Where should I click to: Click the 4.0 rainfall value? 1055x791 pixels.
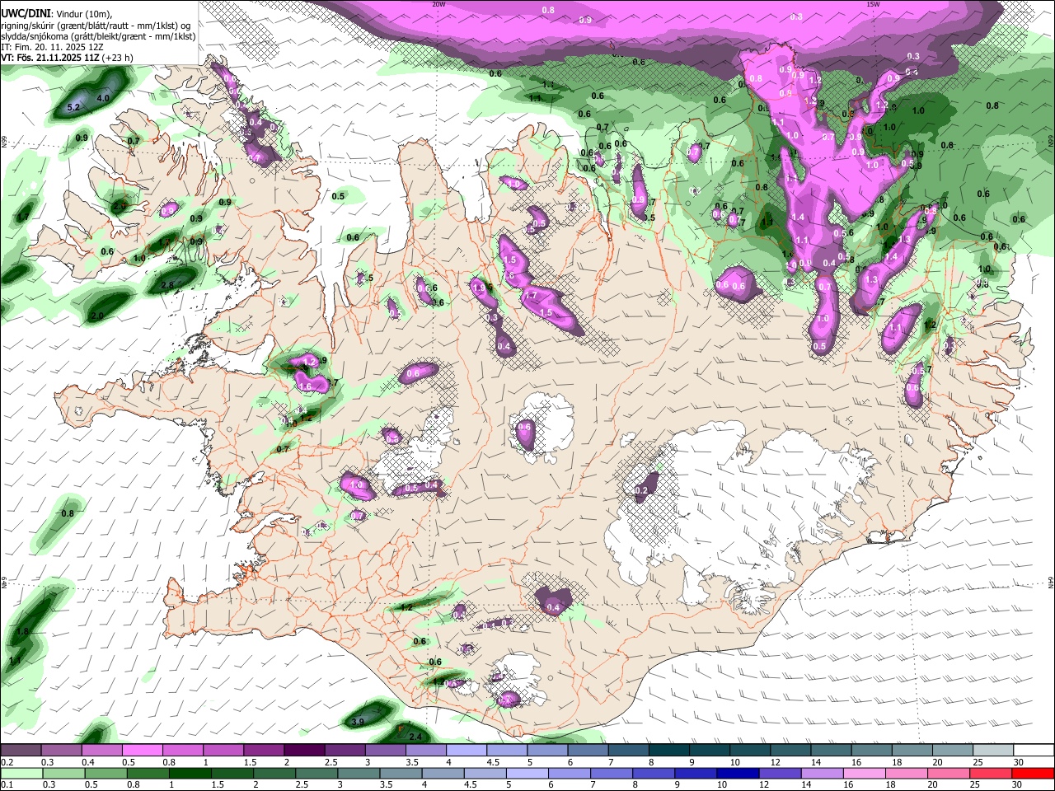103,98
